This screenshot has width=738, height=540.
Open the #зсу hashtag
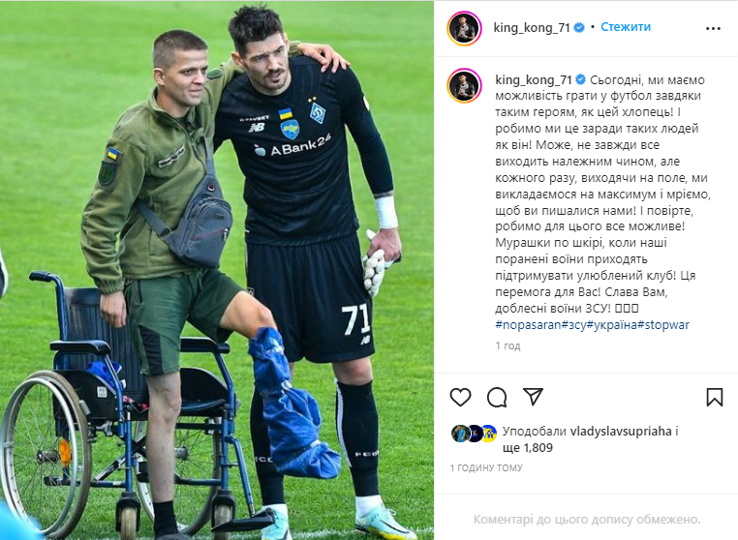click(573, 324)
